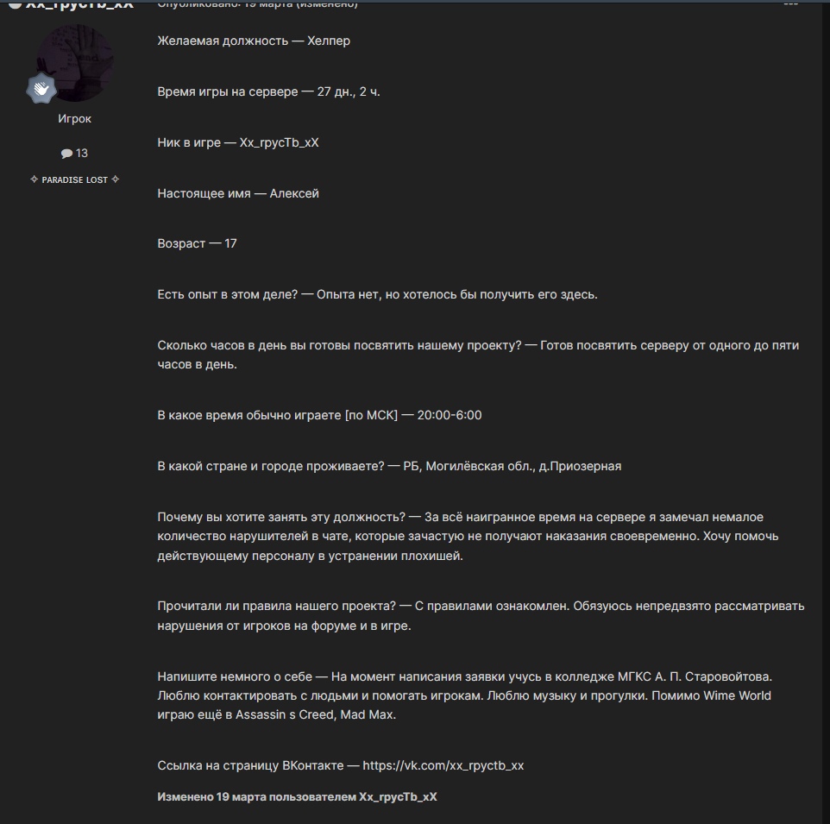Open the 'Опубликовано 19 марта' timestamp link
Screen dimensions: 830x824
(257, 4)
